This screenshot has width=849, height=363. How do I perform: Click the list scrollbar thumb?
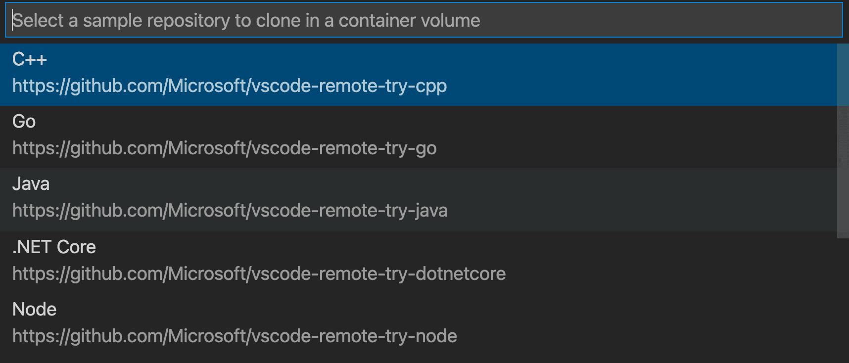[843, 141]
